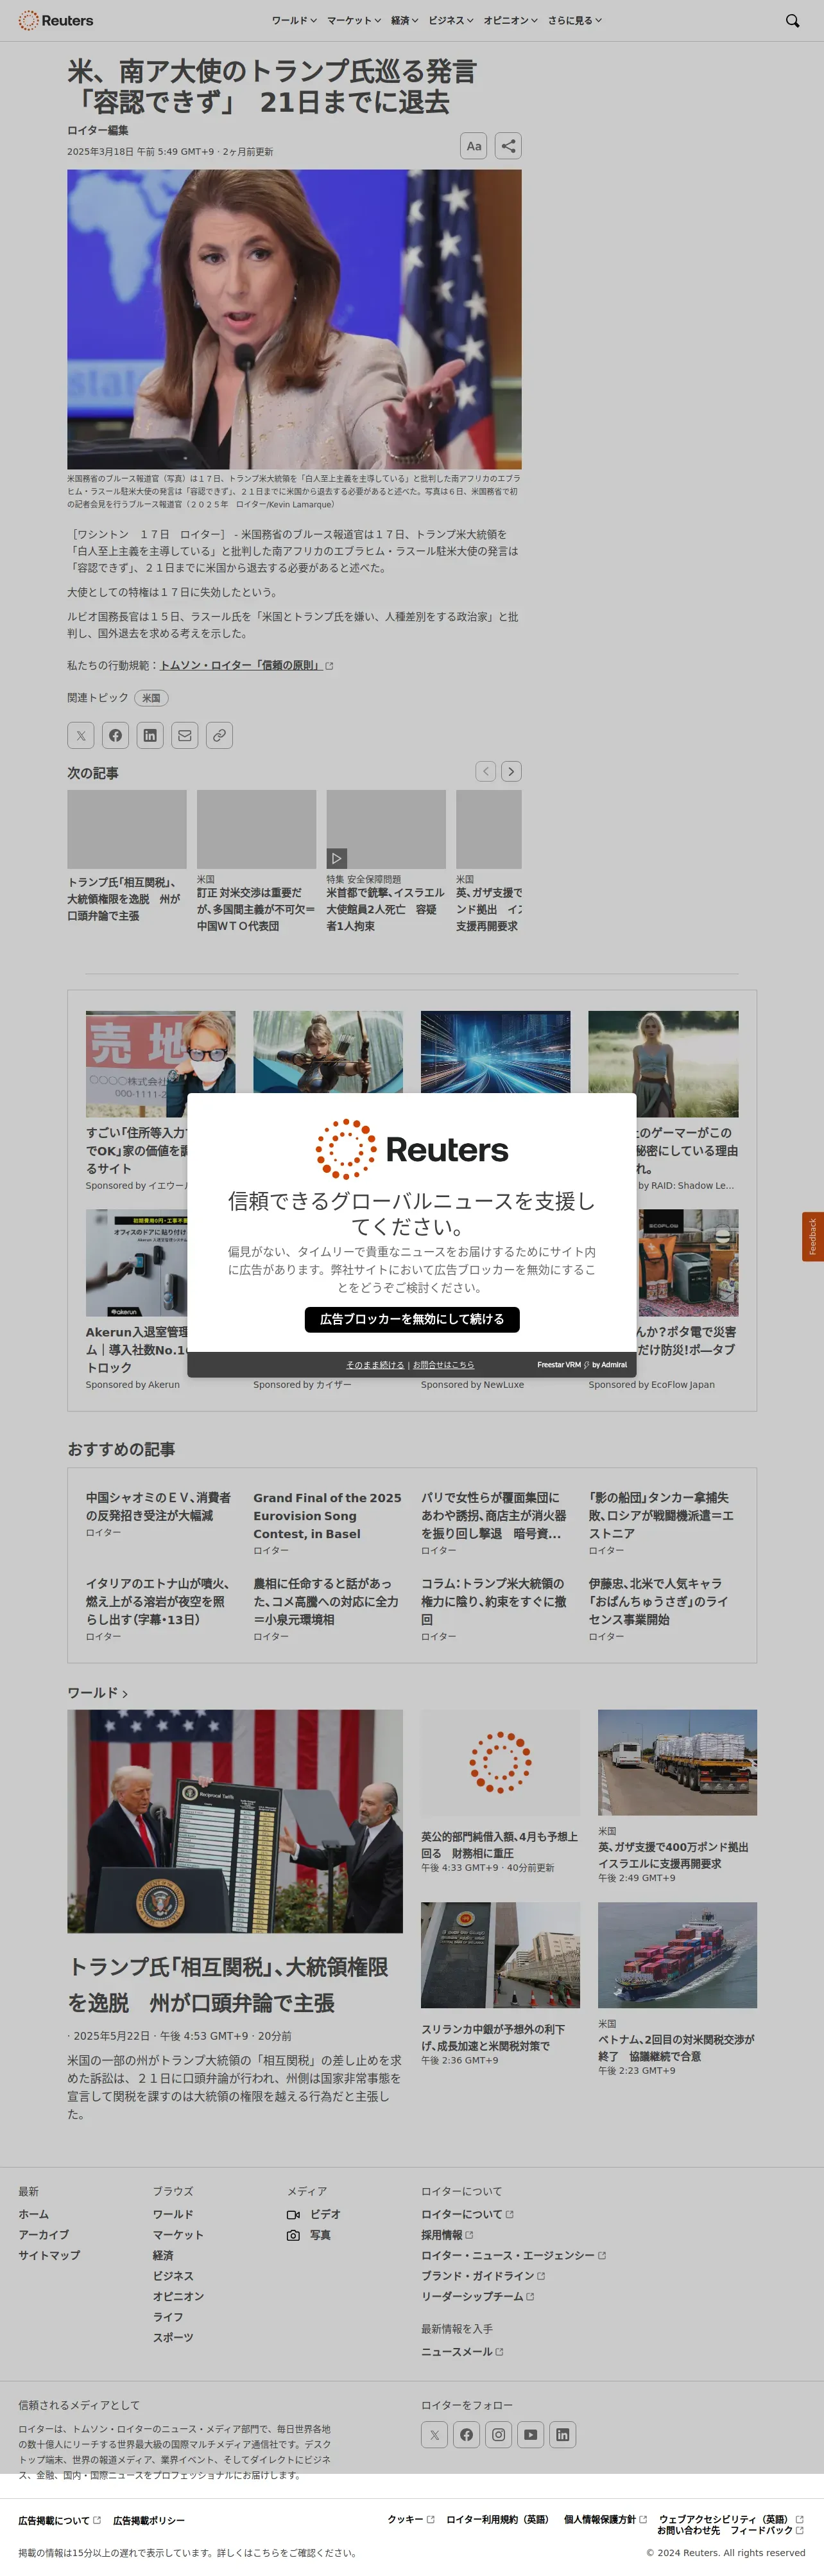Copy article link icon
The width and height of the screenshot is (824, 2576).
coord(219,735)
